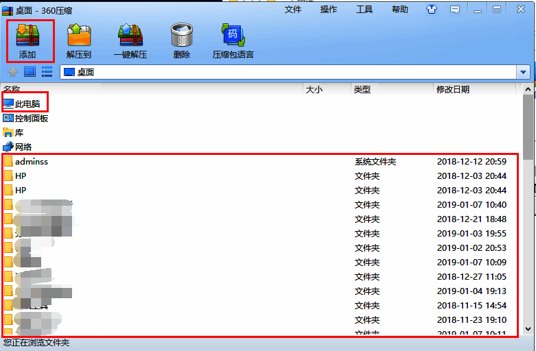Click the 控制面板 control panel icon
536x351 pixels.
point(8,118)
